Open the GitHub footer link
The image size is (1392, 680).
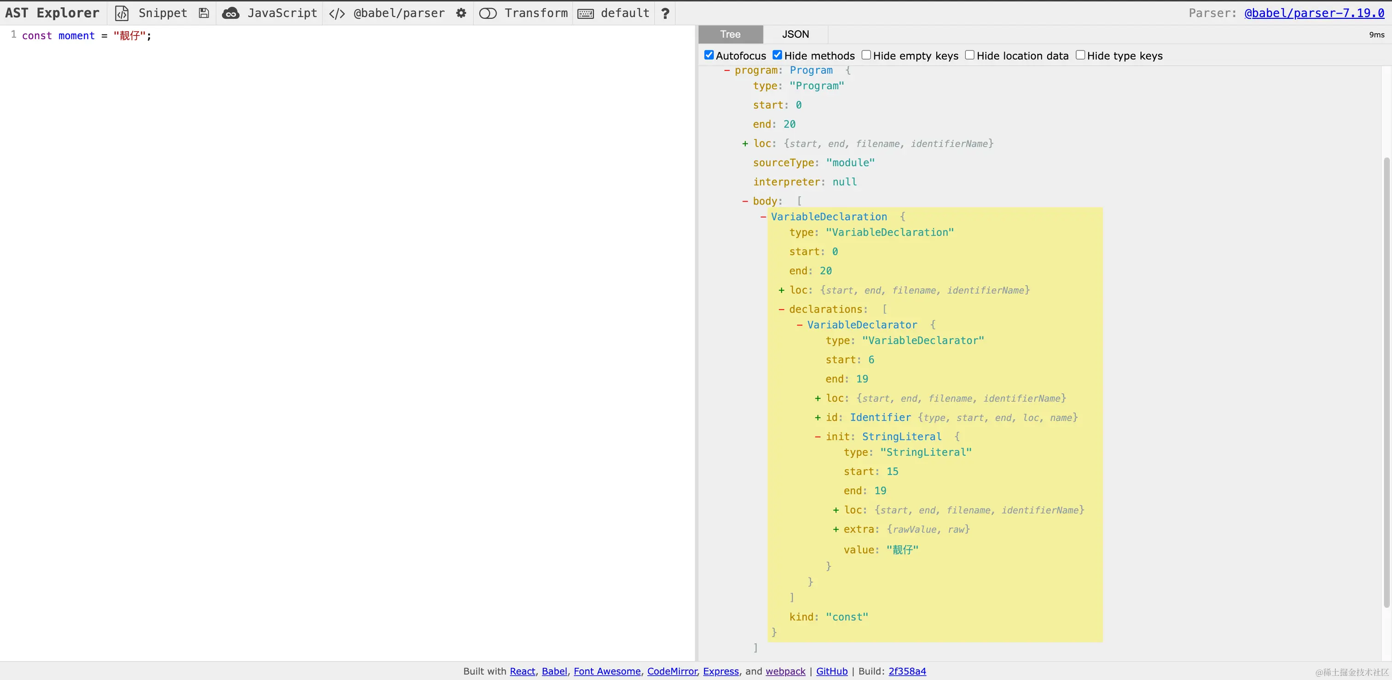coord(832,671)
